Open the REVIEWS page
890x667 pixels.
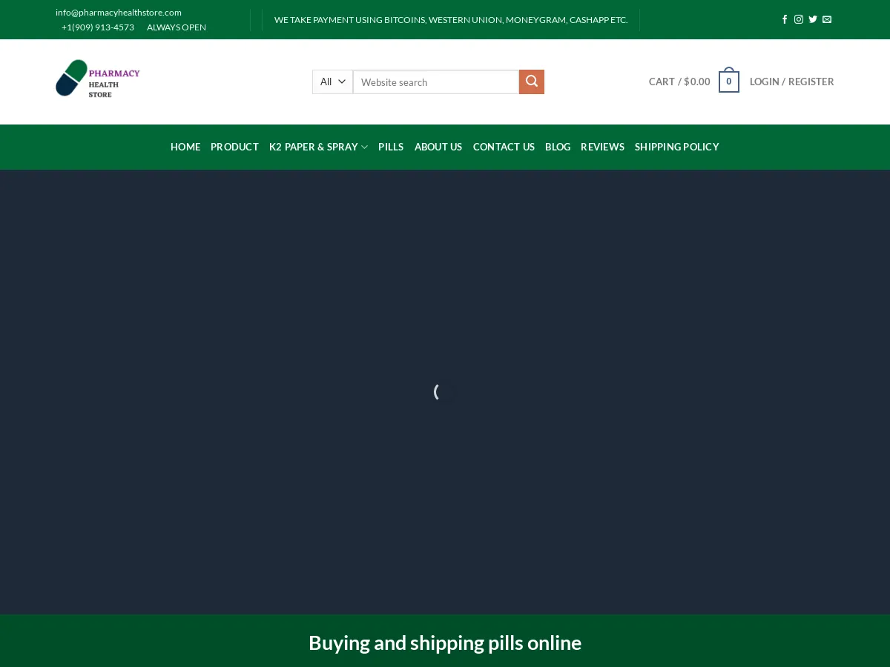(x=602, y=147)
